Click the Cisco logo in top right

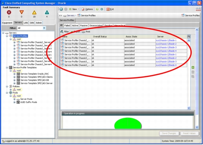(x=198, y=9)
